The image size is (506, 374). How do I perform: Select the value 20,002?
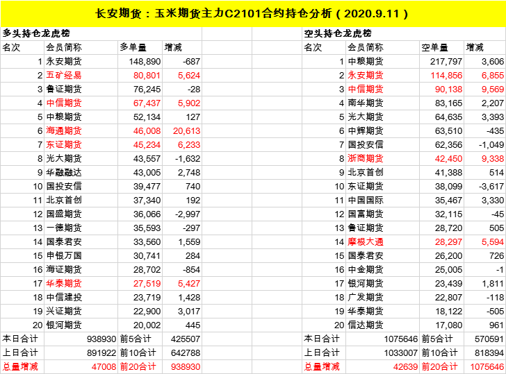140,325
